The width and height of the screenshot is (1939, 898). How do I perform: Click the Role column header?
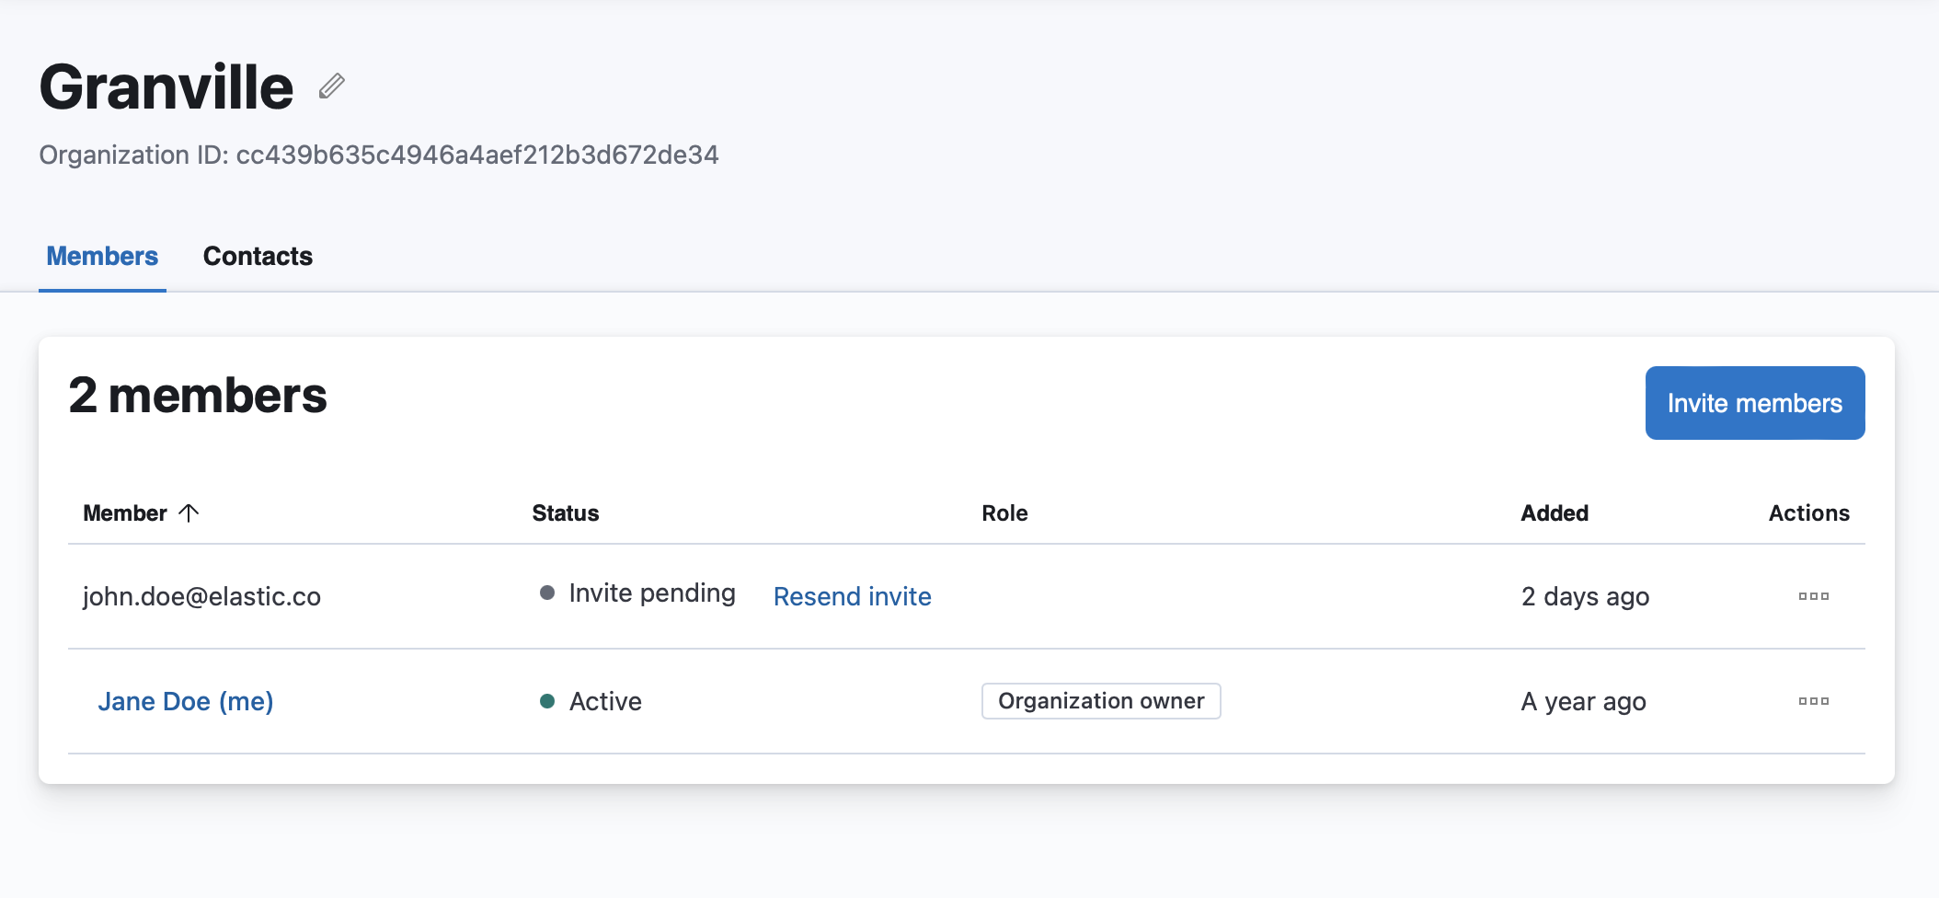pyautogui.click(x=1004, y=513)
